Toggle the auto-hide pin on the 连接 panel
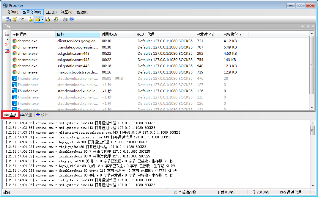Viewport: 318px width, 197px height. point(308,26)
